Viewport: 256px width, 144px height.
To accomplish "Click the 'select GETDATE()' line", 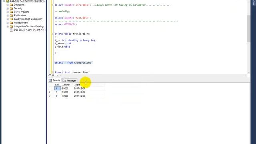I will (66, 24).
